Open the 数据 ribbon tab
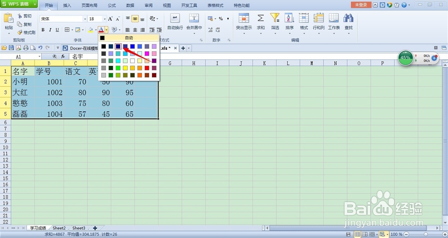Screen dimensions: 448x238 point(130,5)
